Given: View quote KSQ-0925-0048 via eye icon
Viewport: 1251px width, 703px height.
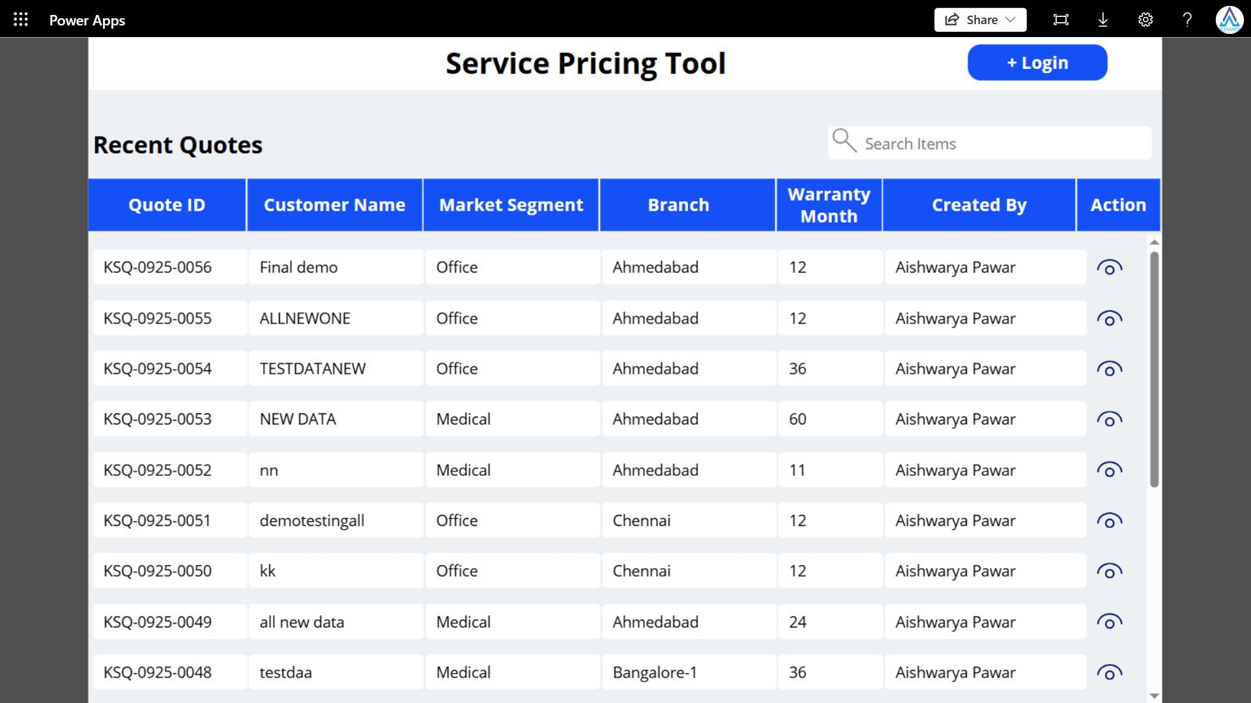Looking at the screenshot, I should pos(1109,672).
